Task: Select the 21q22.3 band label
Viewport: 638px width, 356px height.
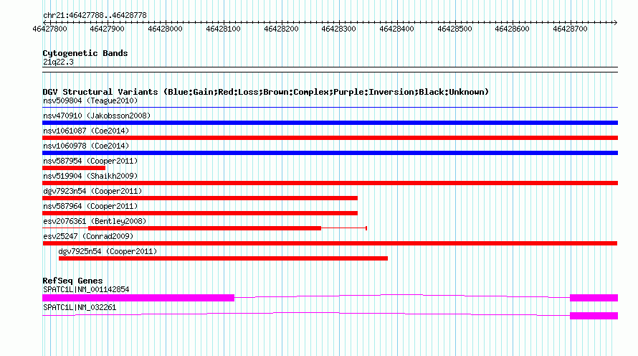Action: click(58, 62)
